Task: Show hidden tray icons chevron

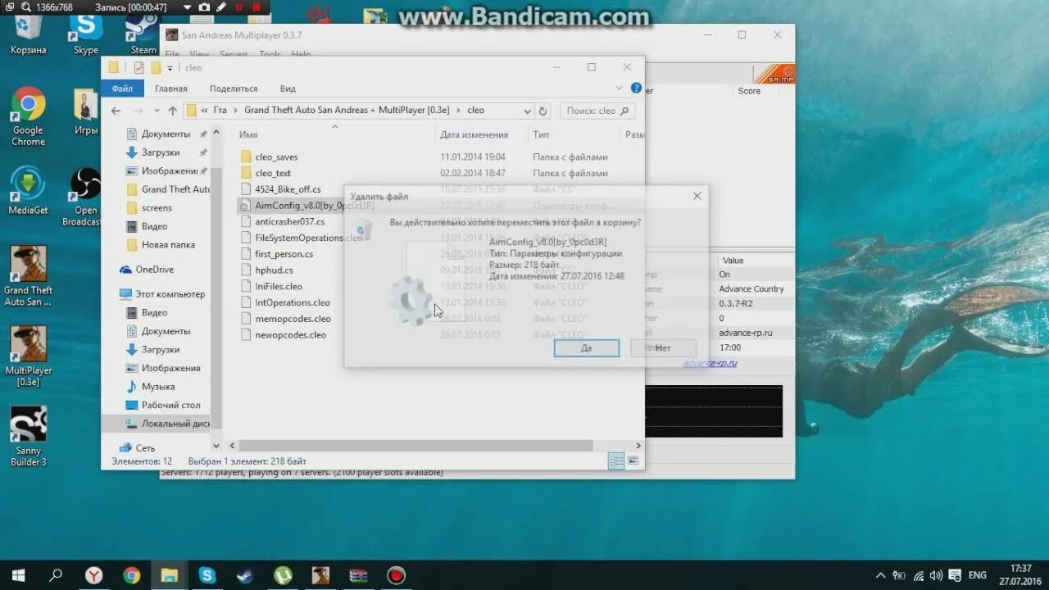Action: [x=880, y=575]
